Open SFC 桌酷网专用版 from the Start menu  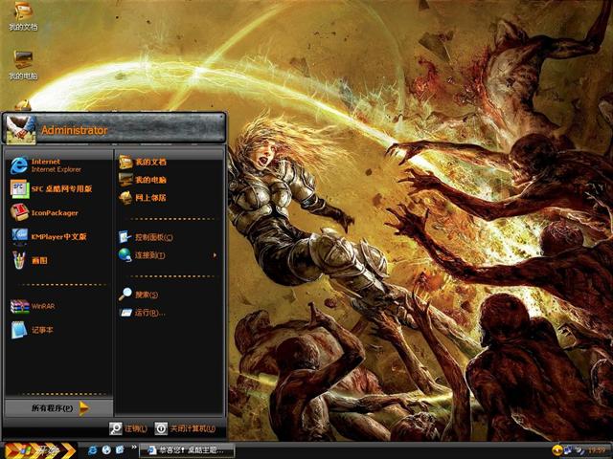pyautogui.click(x=58, y=189)
